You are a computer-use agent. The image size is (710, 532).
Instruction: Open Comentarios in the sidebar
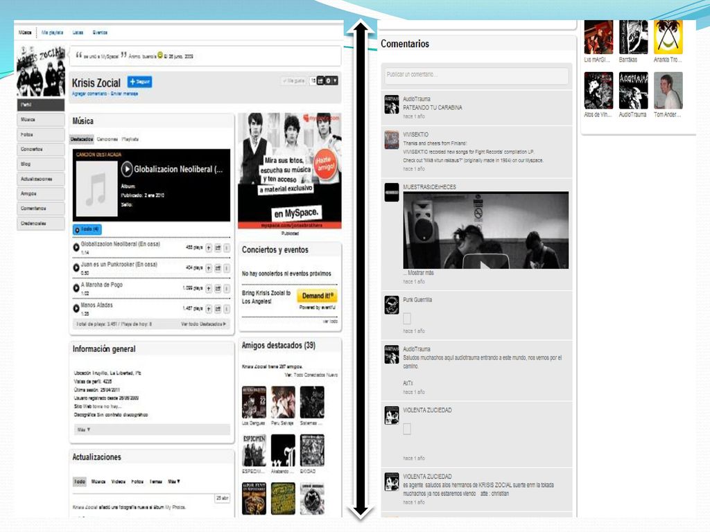point(41,208)
